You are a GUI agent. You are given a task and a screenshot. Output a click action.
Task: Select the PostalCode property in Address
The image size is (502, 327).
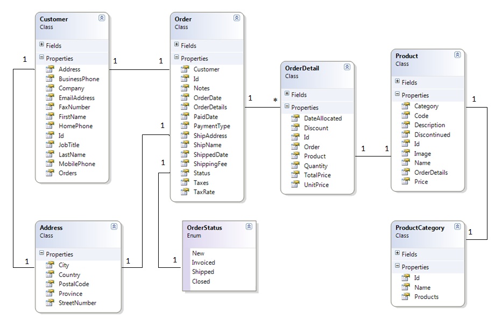(74, 284)
